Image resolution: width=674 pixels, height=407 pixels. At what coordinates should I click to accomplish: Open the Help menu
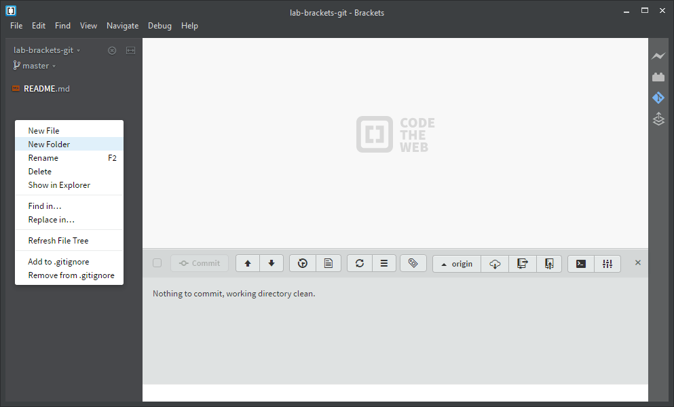tap(189, 26)
